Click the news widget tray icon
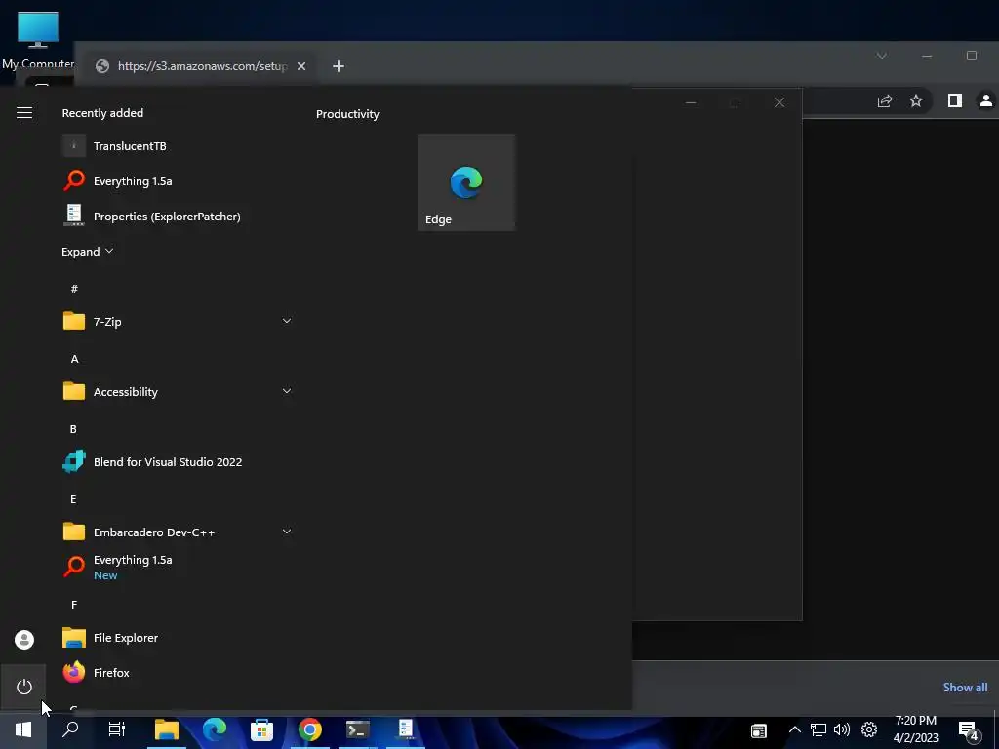 tap(758, 729)
